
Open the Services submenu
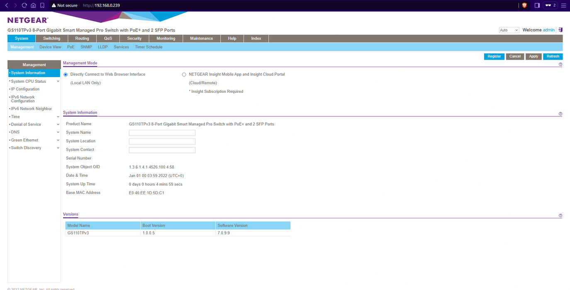pyautogui.click(x=122, y=47)
